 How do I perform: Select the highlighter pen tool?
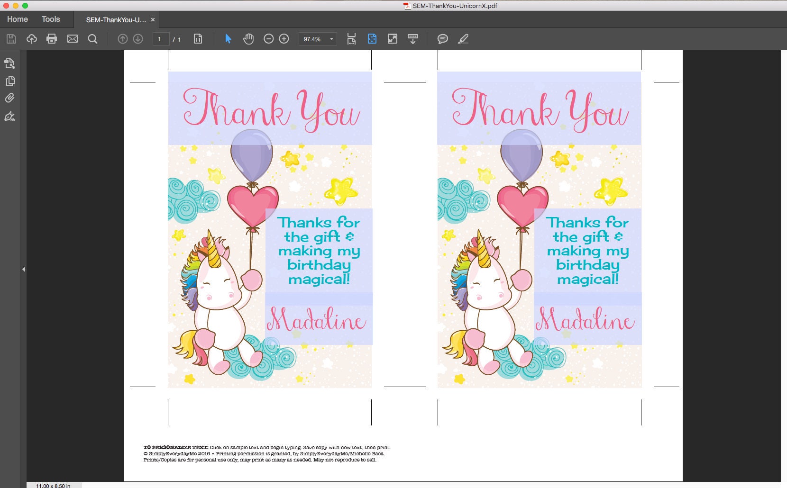point(463,39)
